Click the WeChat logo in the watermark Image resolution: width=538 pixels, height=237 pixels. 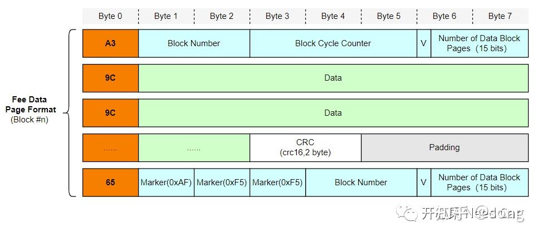click(x=405, y=213)
